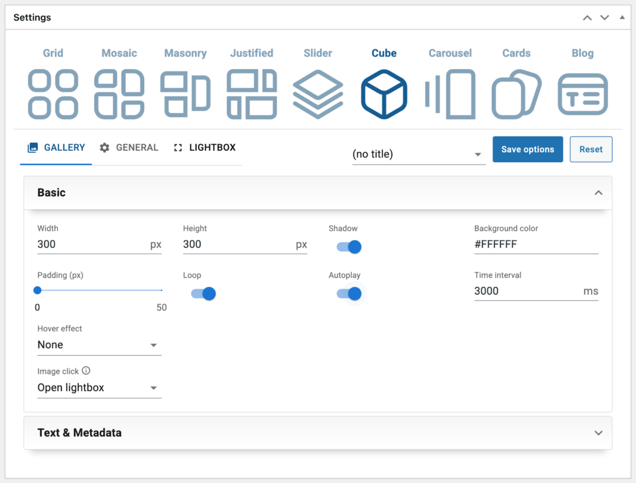Viewport: 636px width, 483px height.
Task: Open the Hover effect dropdown
Action: (99, 345)
